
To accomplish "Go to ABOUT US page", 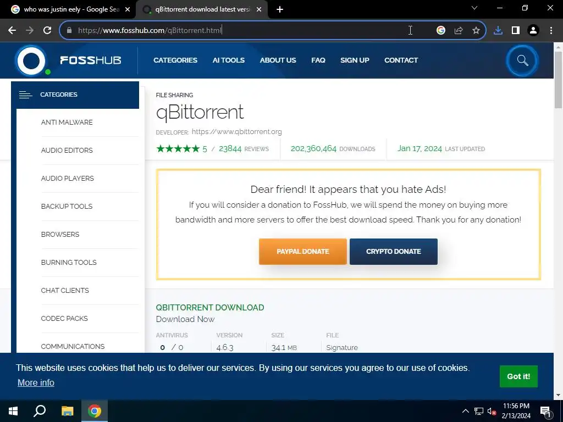I will (x=278, y=60).
